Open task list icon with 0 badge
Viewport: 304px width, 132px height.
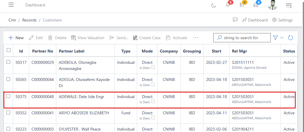(x=242, y=5)
